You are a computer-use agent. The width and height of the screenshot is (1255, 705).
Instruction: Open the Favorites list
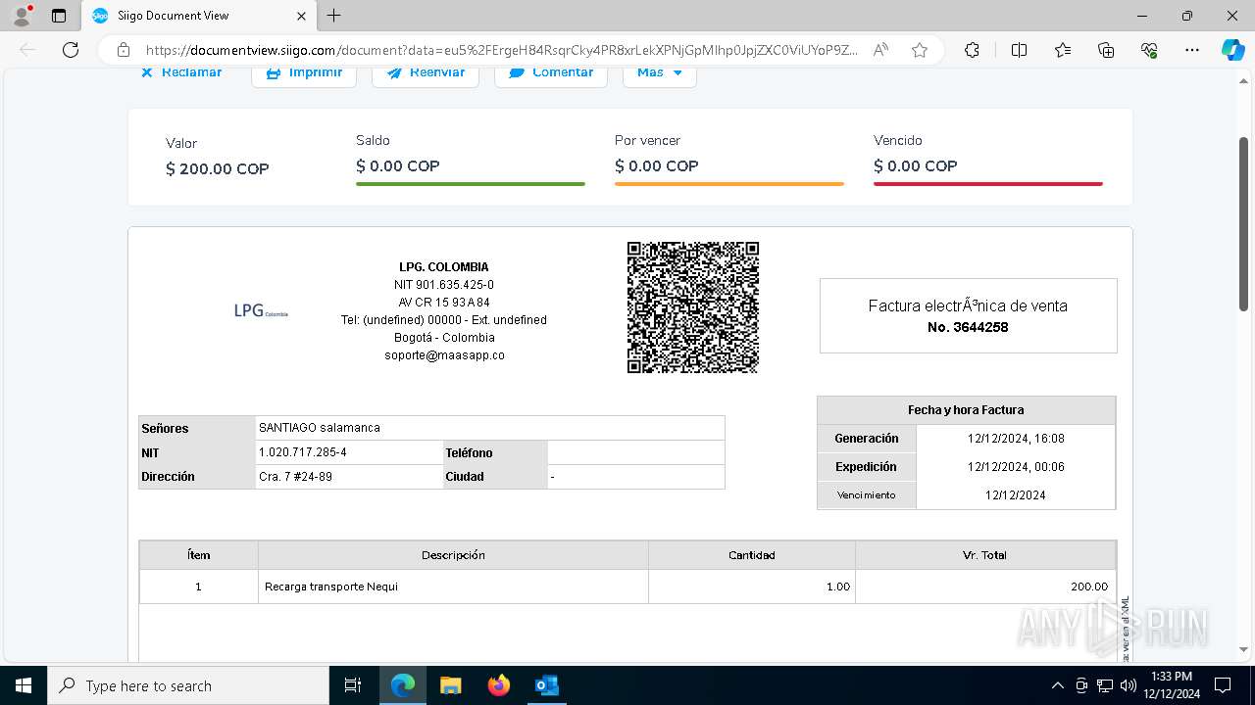[x=1063, y=50]
